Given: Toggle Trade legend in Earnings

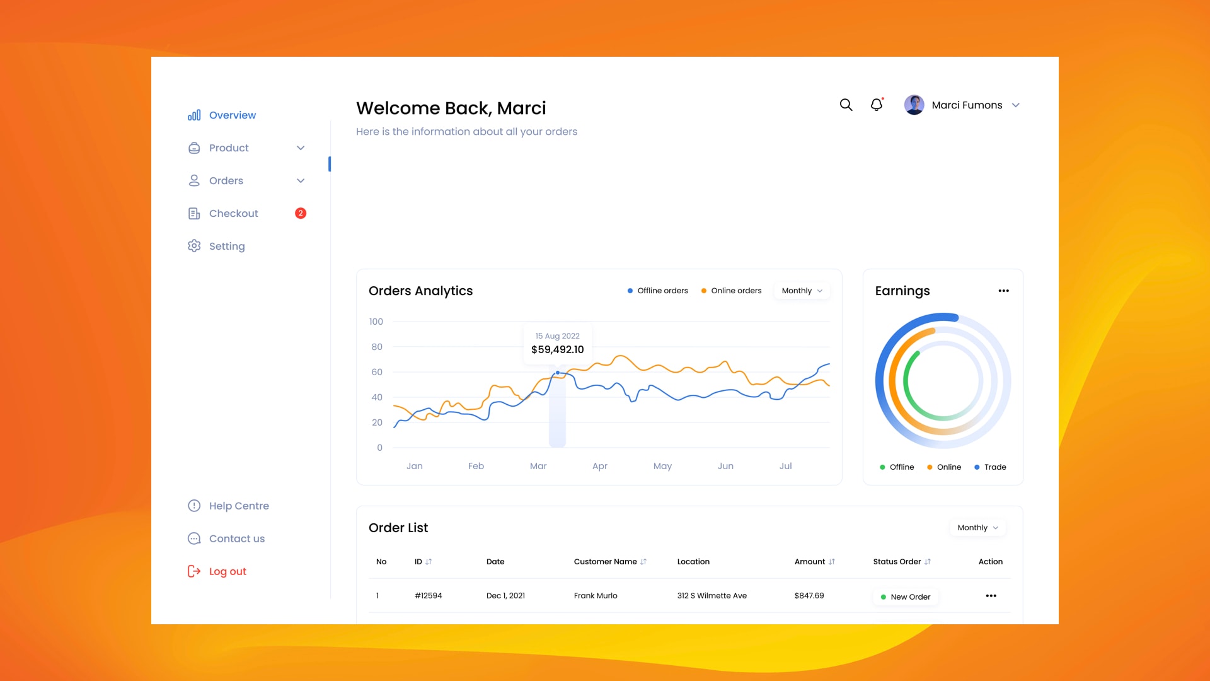Looking at the screenshot, I should [x=990, y=467].
